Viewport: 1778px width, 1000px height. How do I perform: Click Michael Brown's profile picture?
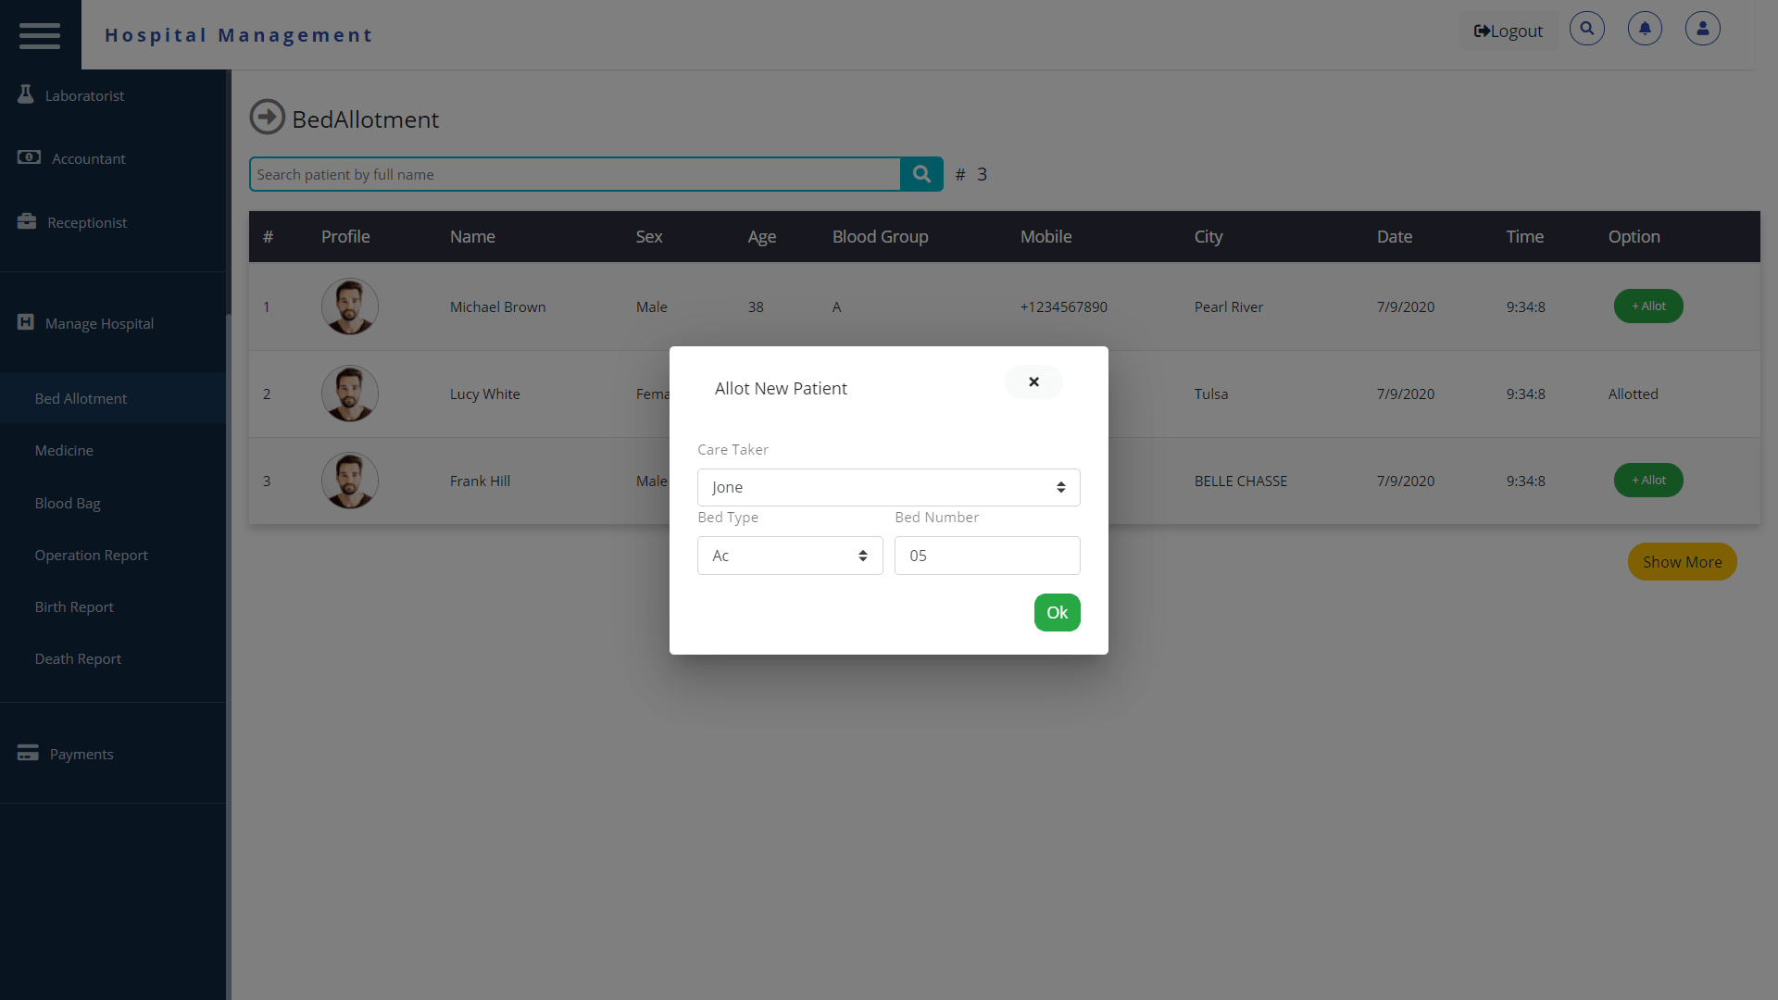pos(350,306)
